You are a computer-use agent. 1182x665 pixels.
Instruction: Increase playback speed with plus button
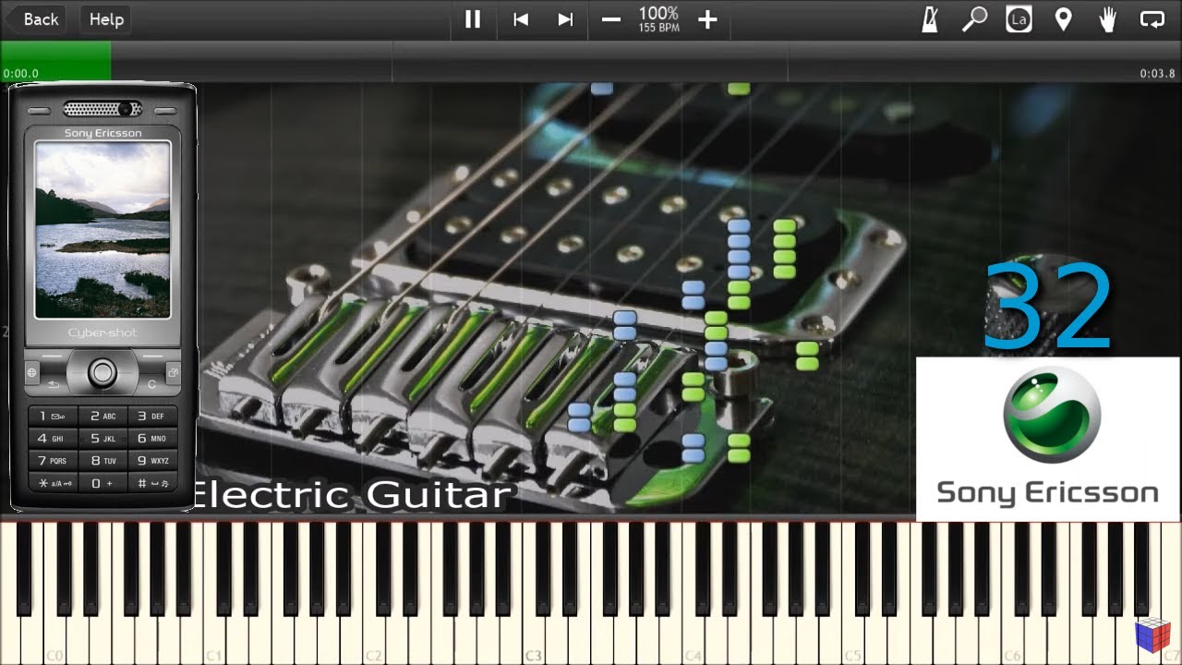coord(707,19)
